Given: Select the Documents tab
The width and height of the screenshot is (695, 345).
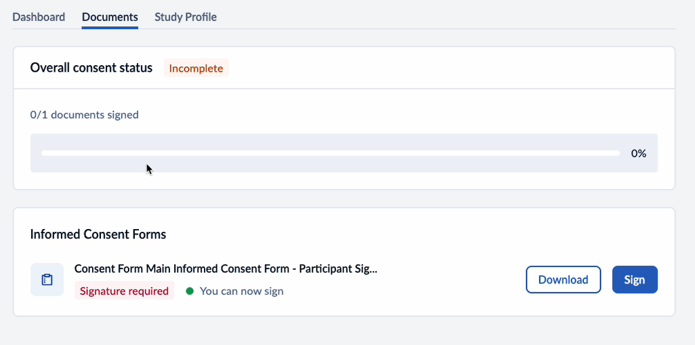Looking at the screenshot, I should point(110,17).
